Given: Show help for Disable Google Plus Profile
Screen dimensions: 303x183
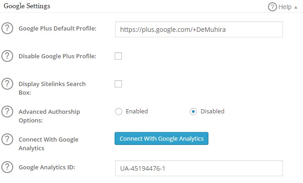Looking at the screenshot, I should pyautogui.click(x=7, y=56).
